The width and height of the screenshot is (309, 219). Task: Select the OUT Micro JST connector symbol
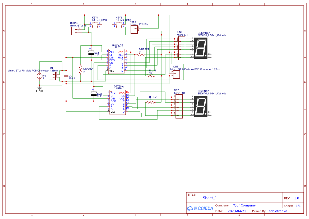(176, 74)
